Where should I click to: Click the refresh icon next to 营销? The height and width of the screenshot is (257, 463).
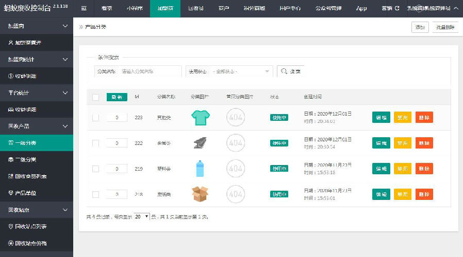point(397,8)
